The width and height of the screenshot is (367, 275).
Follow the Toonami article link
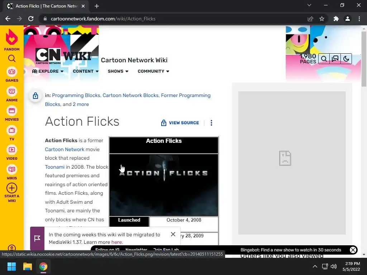point(55,167)
